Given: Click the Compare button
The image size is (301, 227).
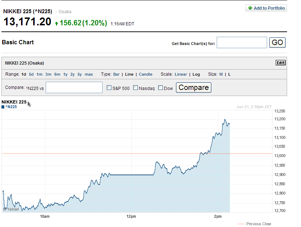Looking at the screenshot, I should (x=194, y=87).
